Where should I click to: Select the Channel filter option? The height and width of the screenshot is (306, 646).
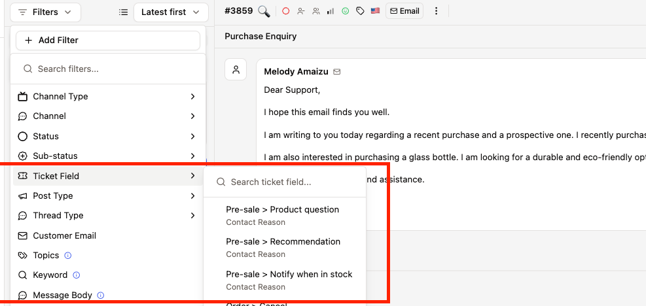point(108,116)
